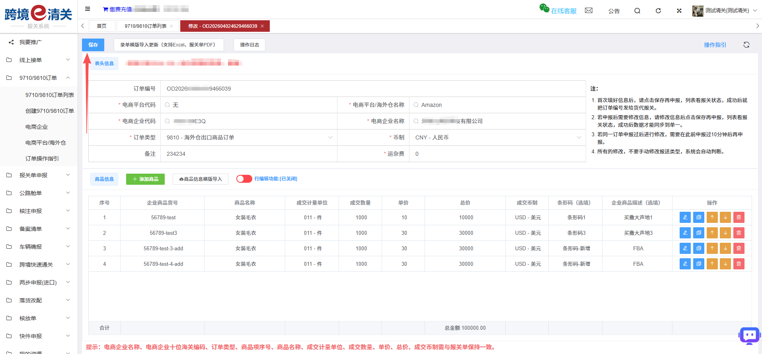Open the 操作指引 link
The height and width of the screenshot is (354, 762).
[x=715, y=45]
